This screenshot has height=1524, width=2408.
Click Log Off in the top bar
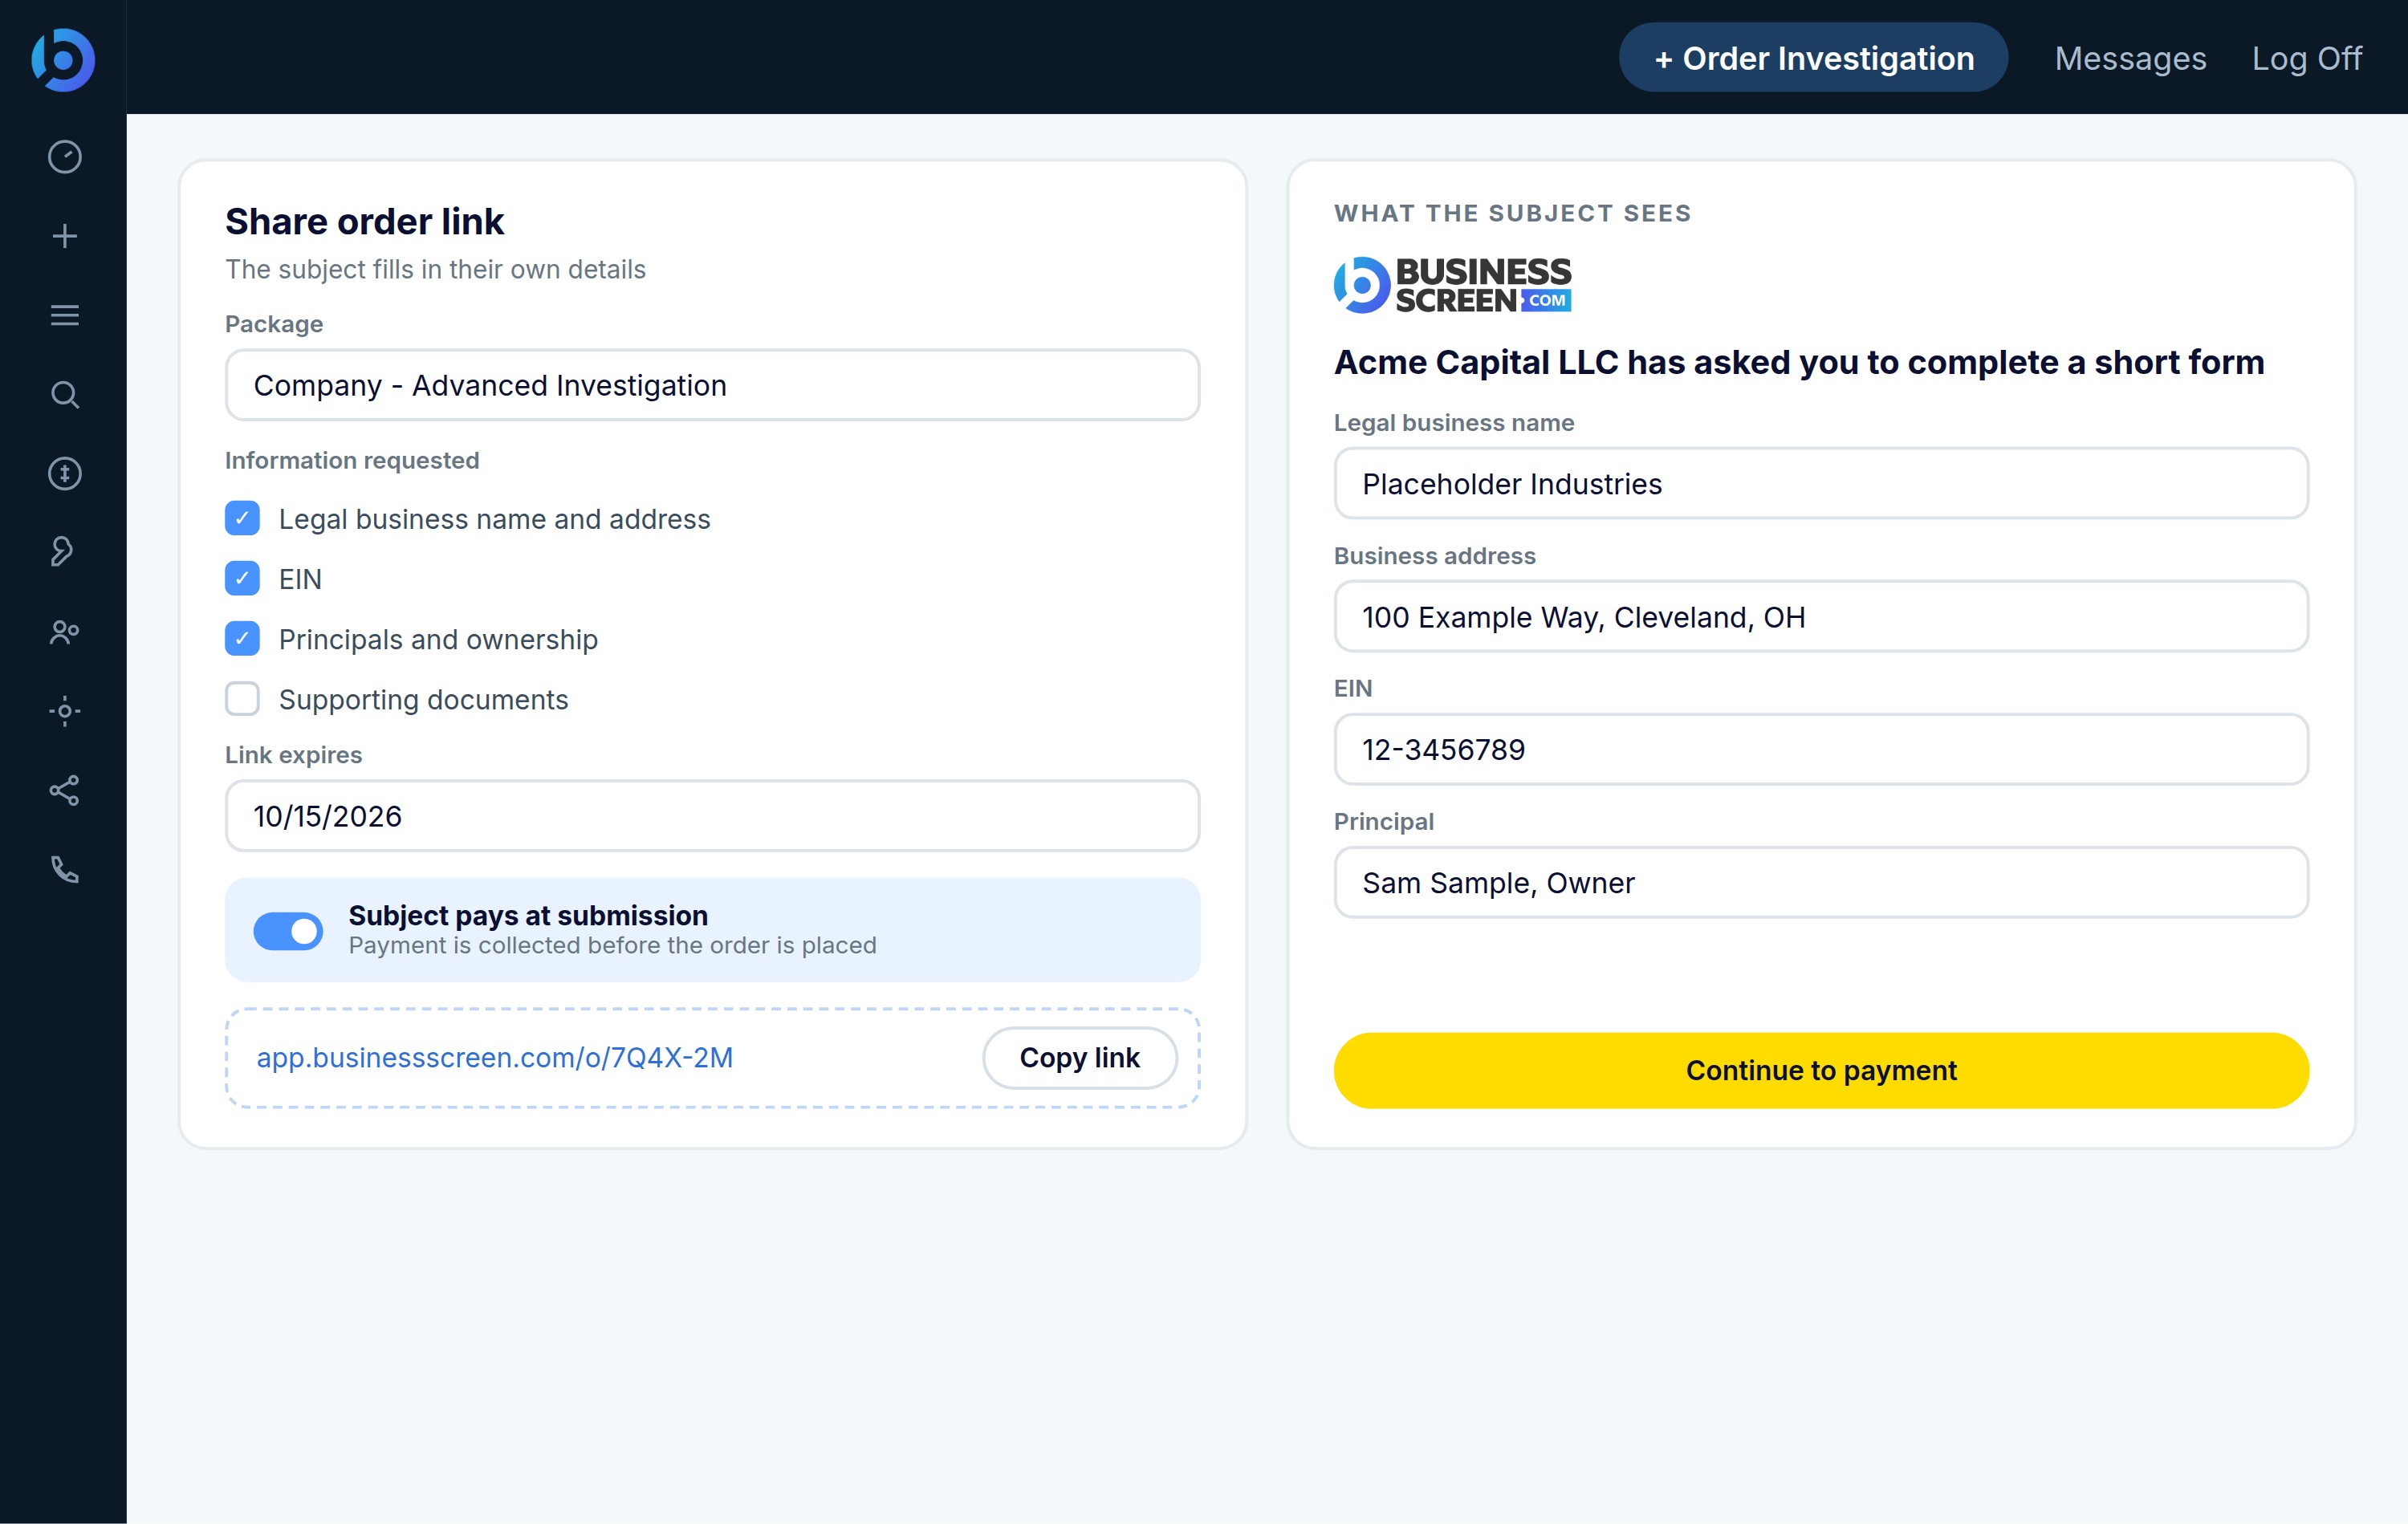2306,58
